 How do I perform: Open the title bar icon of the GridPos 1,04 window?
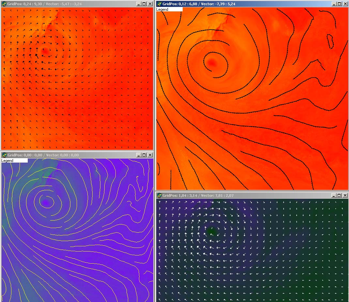159,195
